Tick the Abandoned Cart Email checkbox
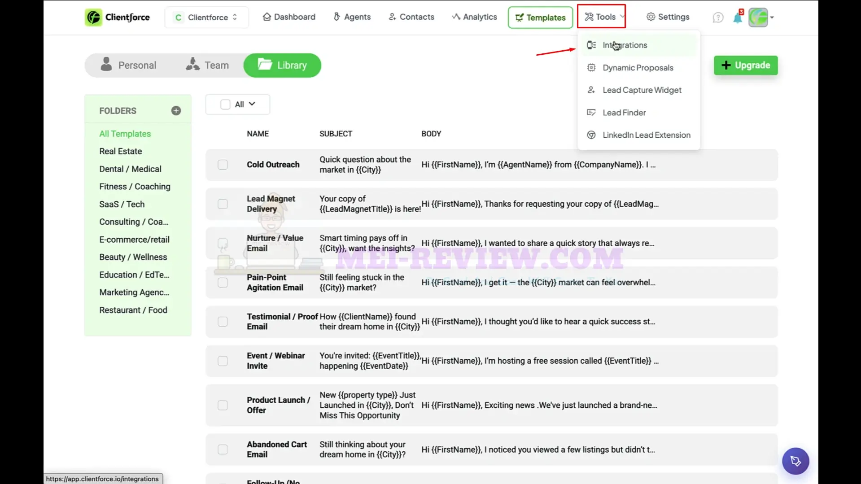Viewport: 861px width, 484px height. click(223, 449)
